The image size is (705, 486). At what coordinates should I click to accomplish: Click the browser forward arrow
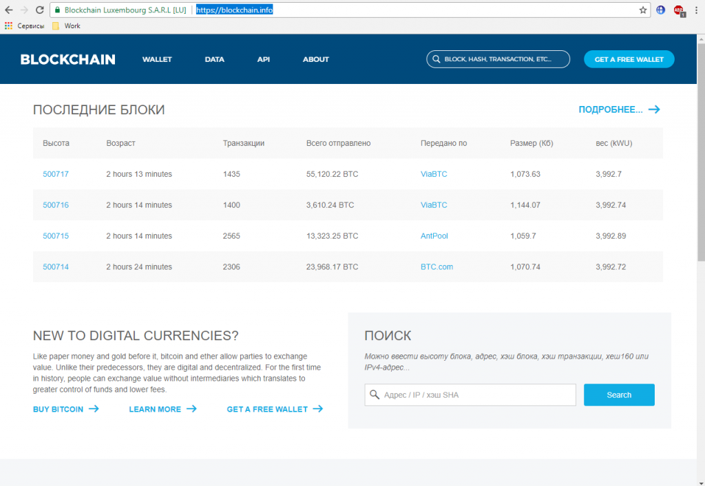coord(24,10)
